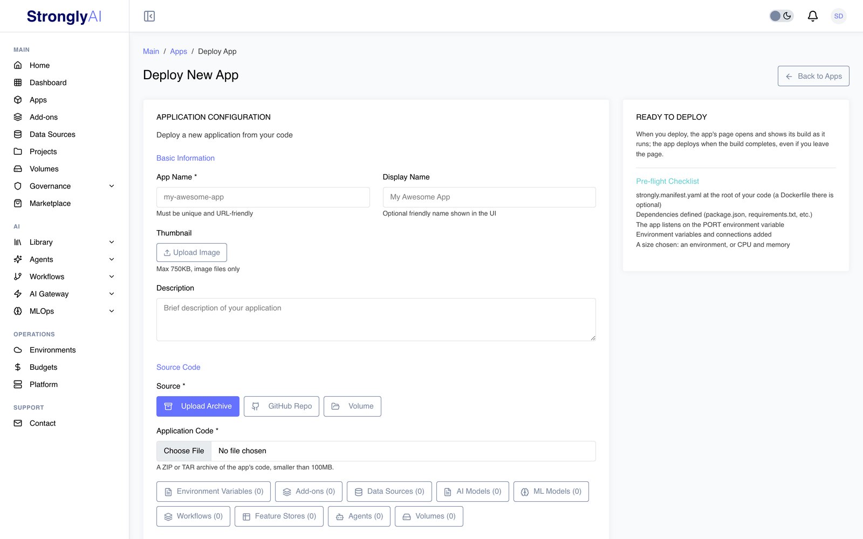Collapse the sidebar with the panel icon

point(149,16)
